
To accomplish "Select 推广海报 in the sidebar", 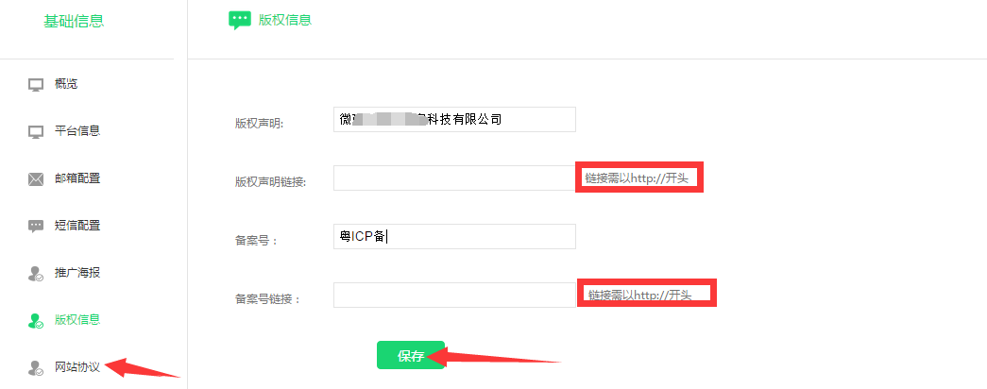I will (77, 273).
